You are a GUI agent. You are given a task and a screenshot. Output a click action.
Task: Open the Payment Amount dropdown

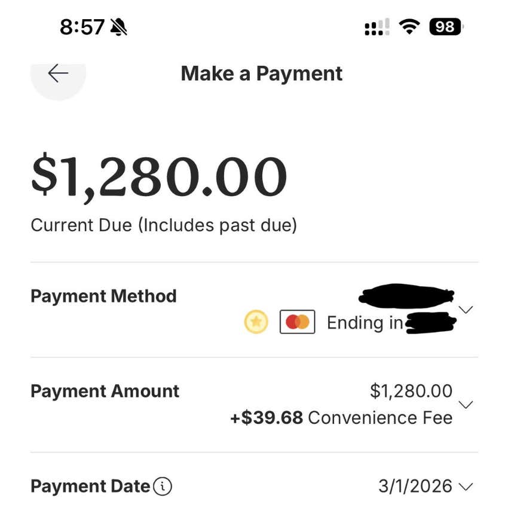tap(466, 404)
